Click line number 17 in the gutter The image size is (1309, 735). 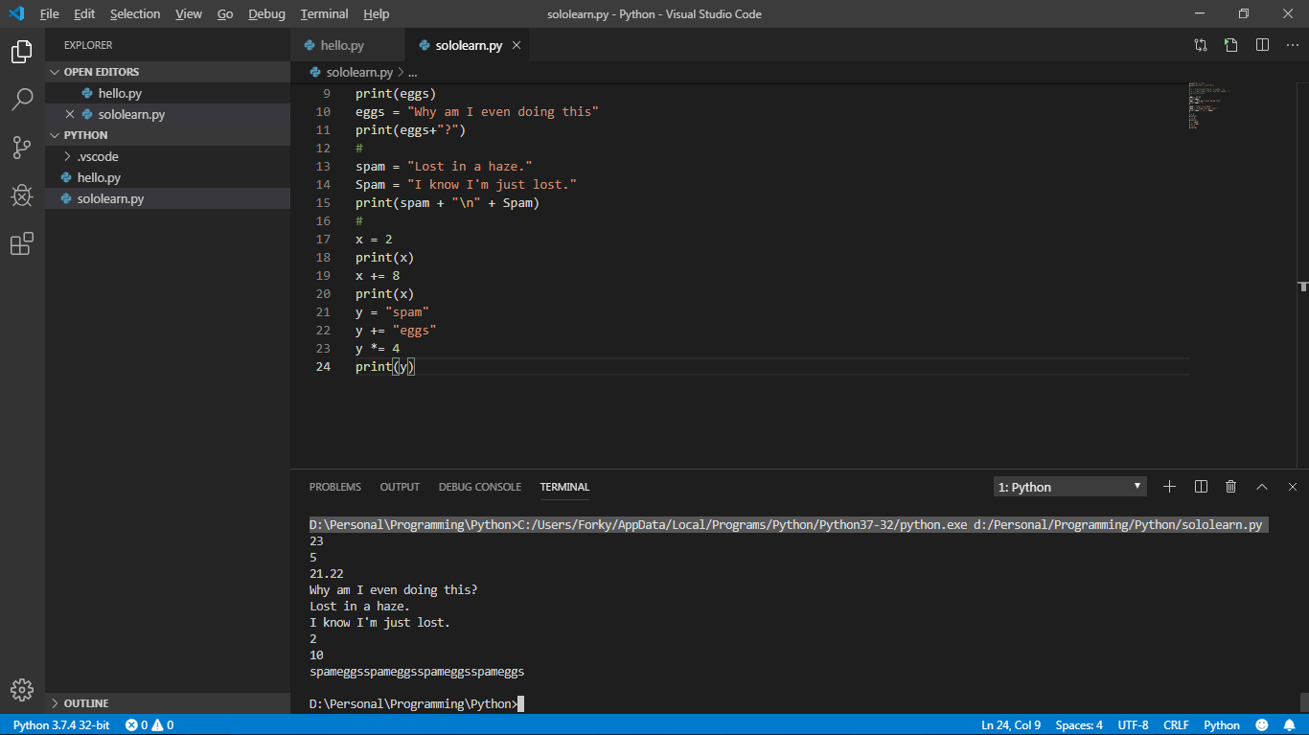[x=323, y=240]
